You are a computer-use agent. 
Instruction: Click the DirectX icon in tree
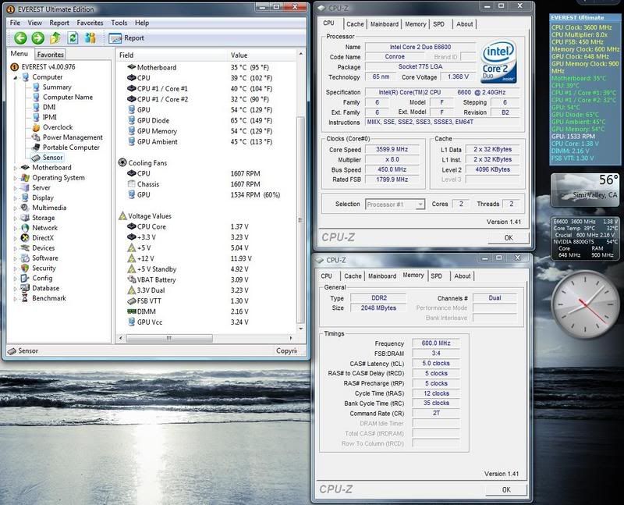26,238
